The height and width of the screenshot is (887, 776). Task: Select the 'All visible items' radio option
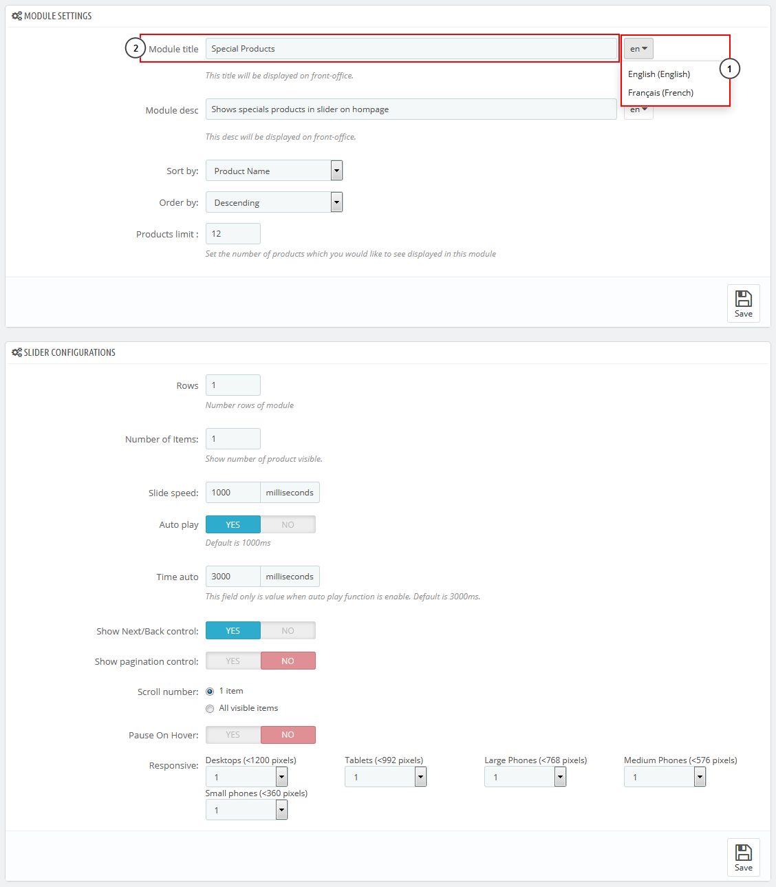(x=210, y=709)
